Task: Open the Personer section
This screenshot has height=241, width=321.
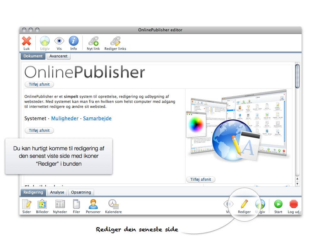Action: pyautogui.click(x=93, y=205)
